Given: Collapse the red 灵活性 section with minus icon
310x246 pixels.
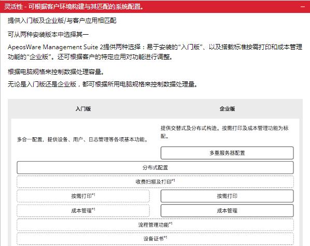Looking at the screenshot, I should pyautogui.click(x=303, y=7).
